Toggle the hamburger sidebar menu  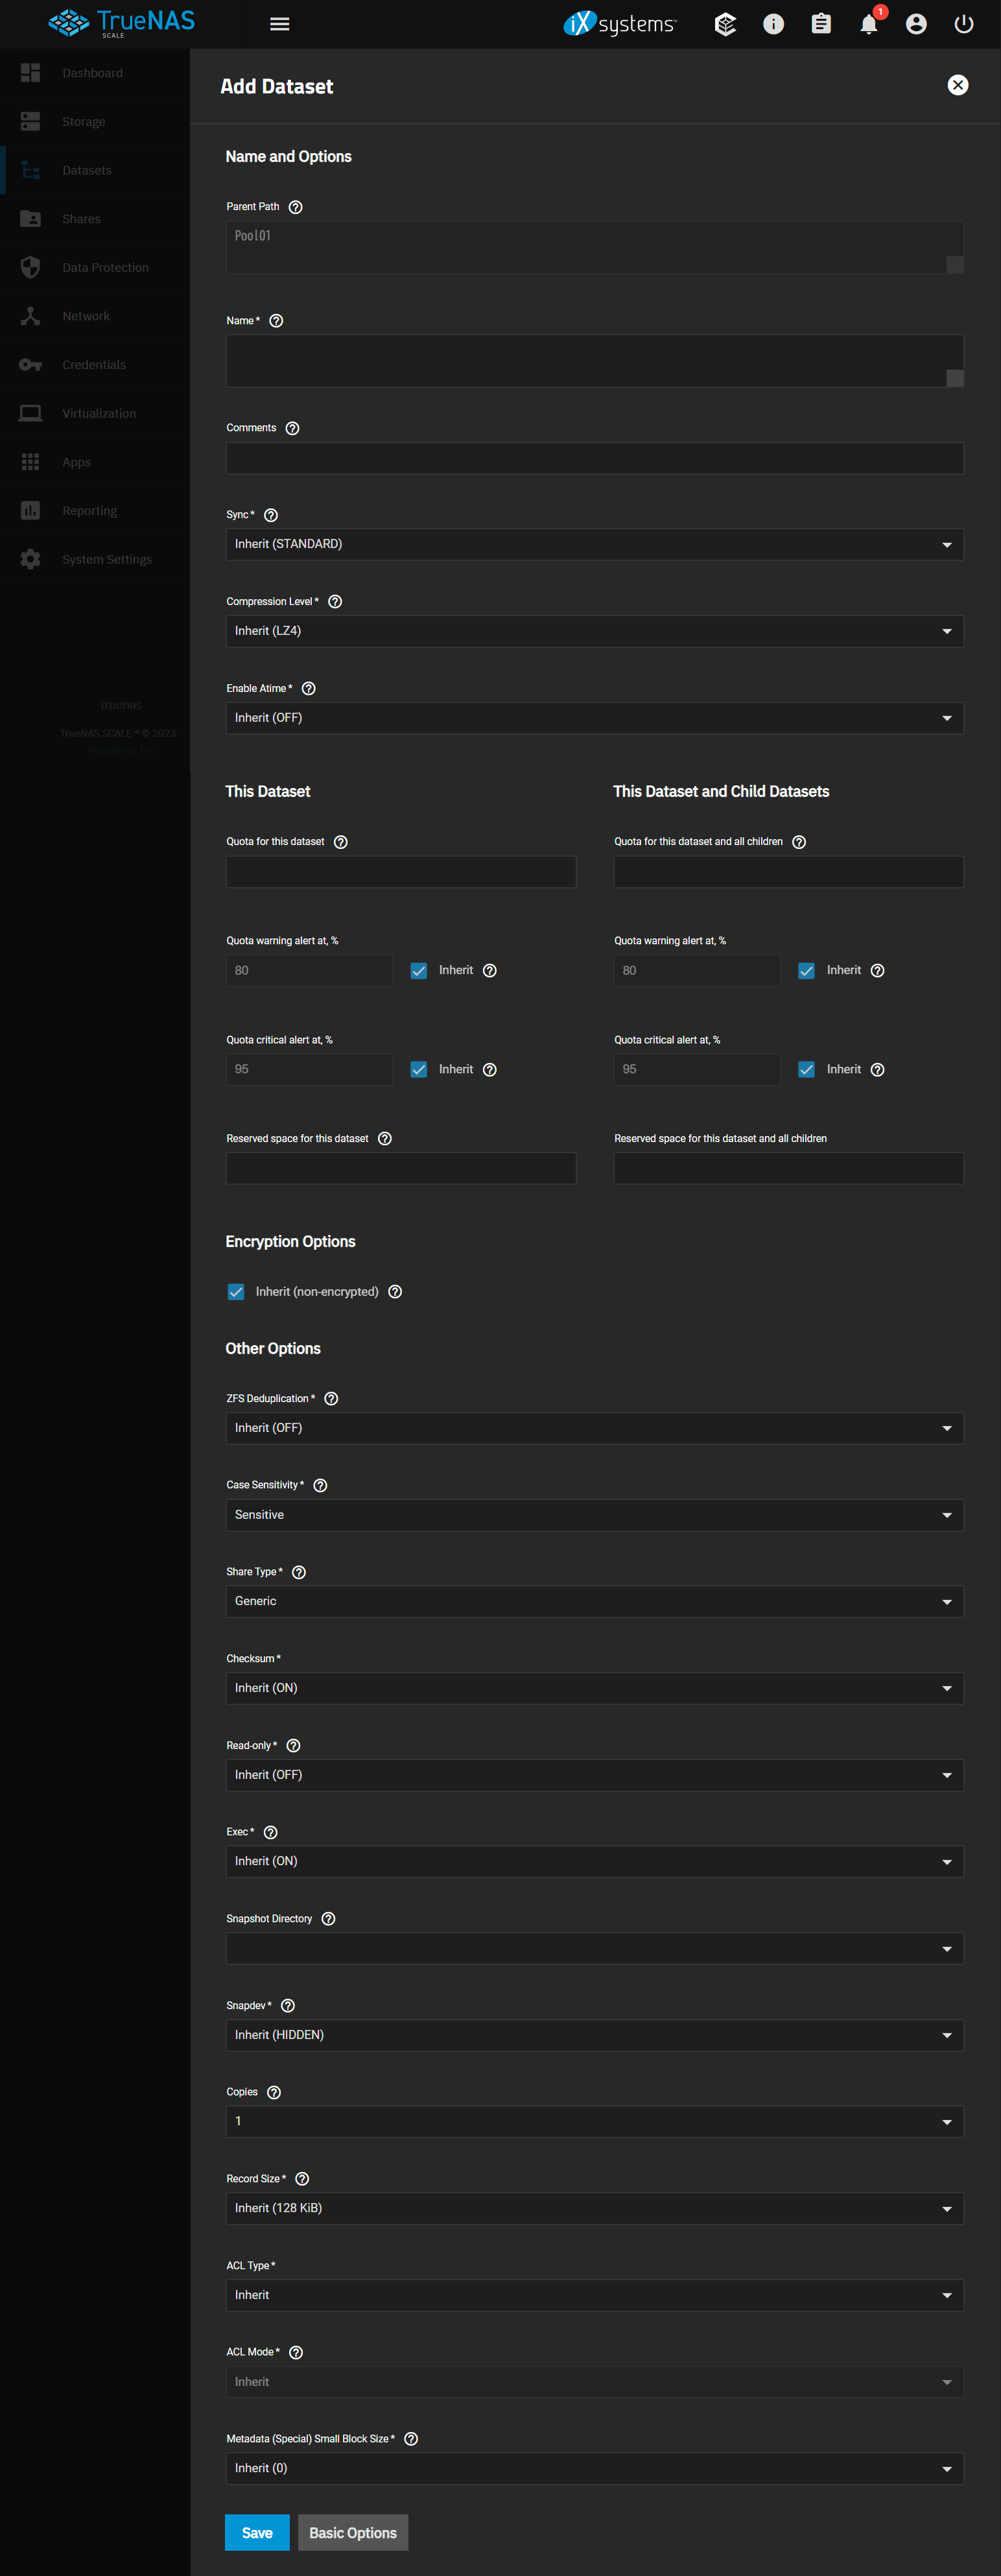(x=280, y=24)
